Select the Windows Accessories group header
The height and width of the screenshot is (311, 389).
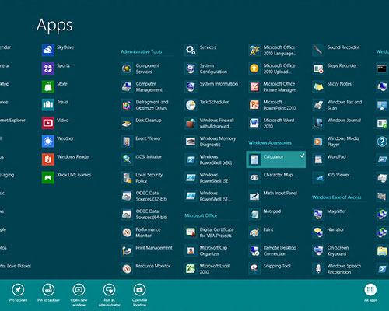coord(270,142)
